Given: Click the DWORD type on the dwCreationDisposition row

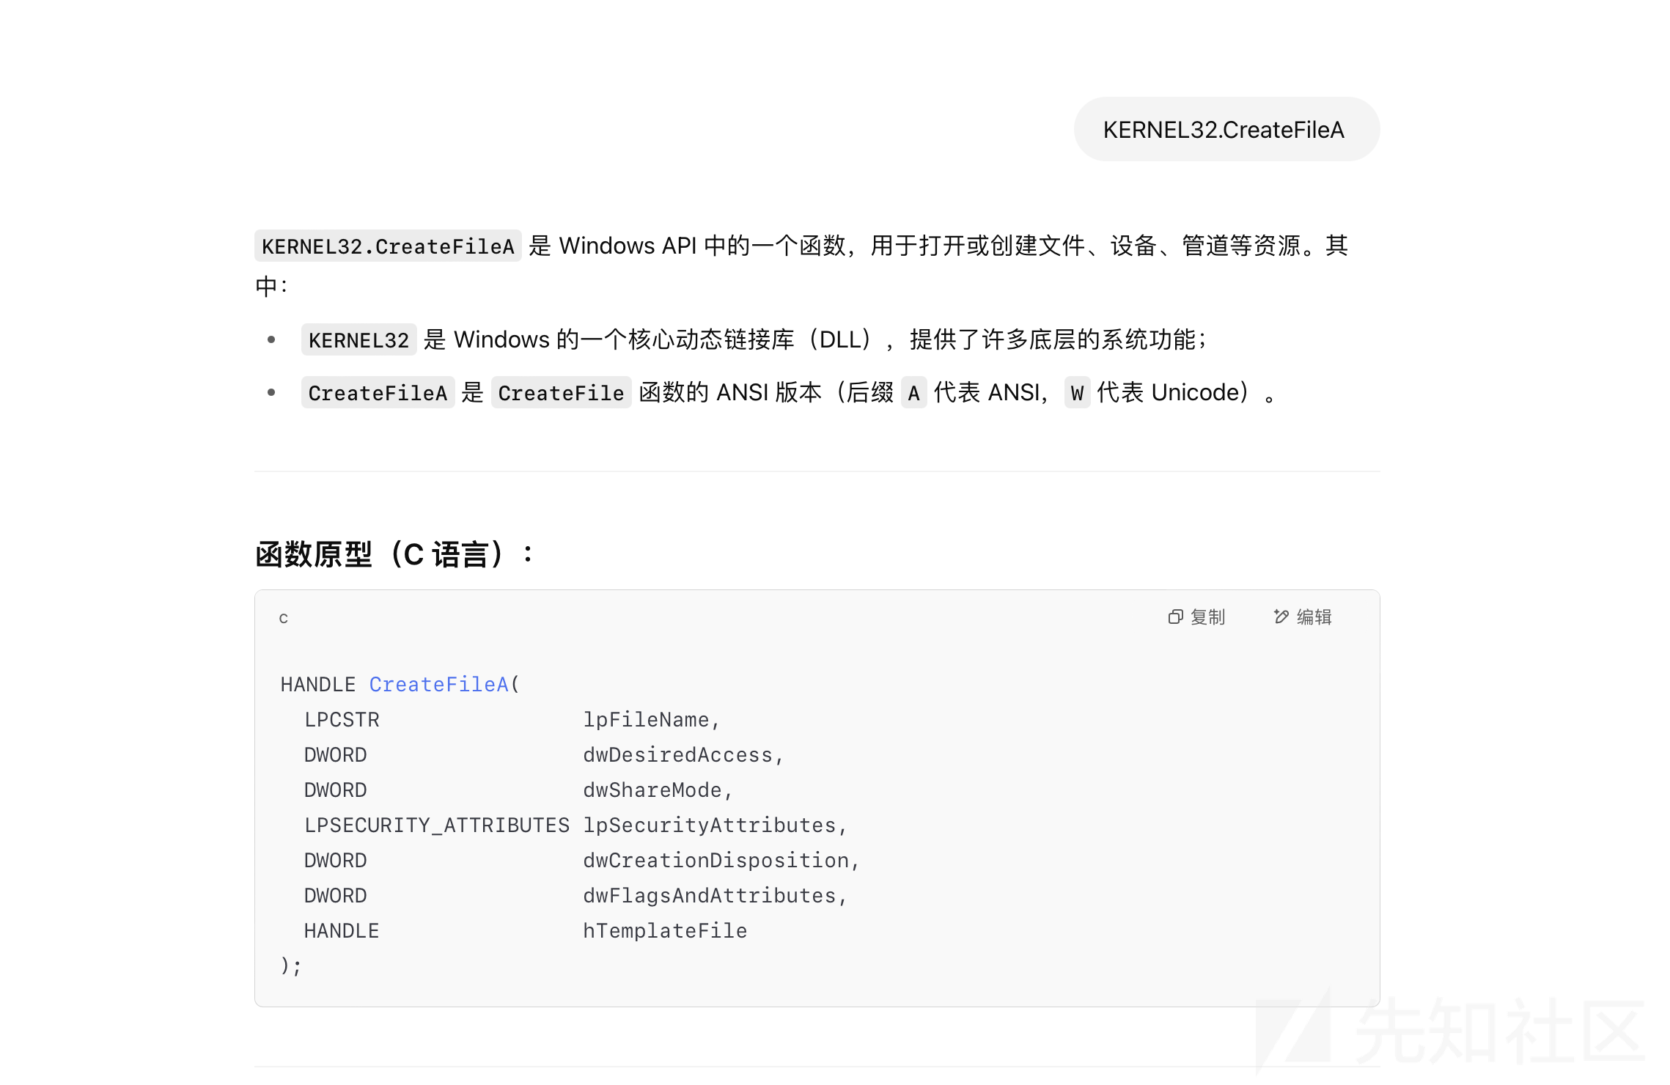Looking at the screenshot, I should (336, 860).
